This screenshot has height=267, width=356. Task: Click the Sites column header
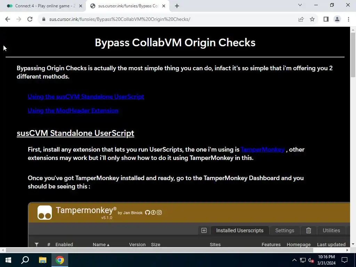(x=215, y=244)
